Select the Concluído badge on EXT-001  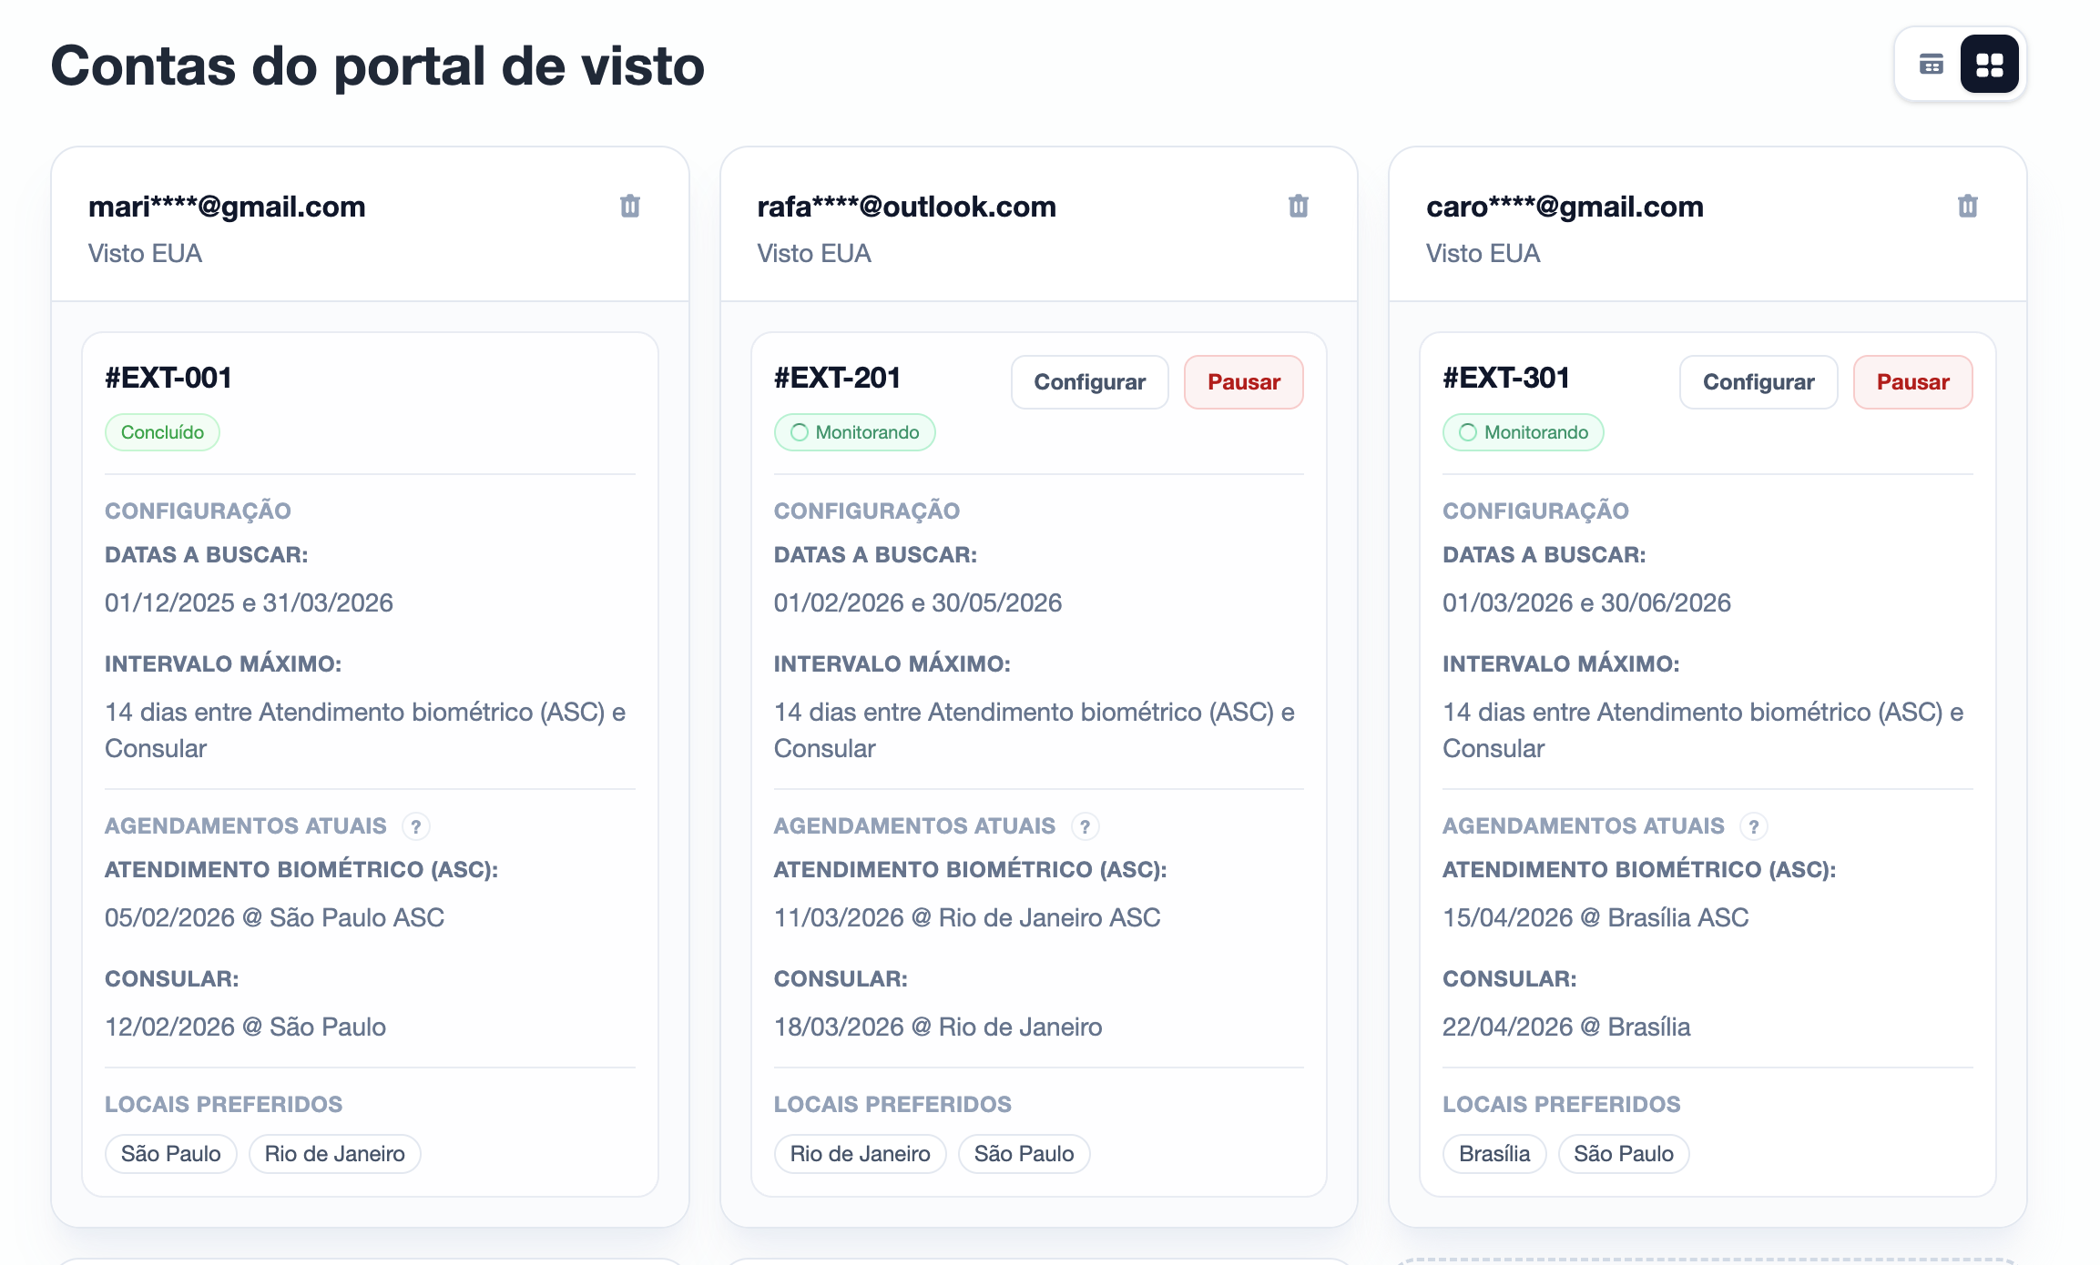coord(162,431)
